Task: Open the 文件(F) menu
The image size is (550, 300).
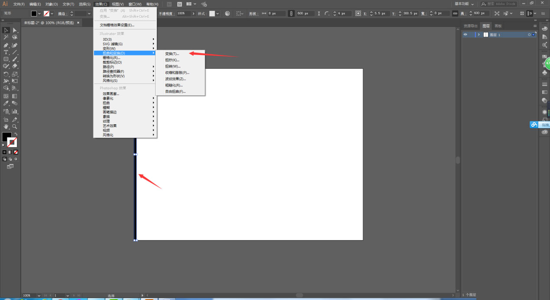Action: coord(19,4)
